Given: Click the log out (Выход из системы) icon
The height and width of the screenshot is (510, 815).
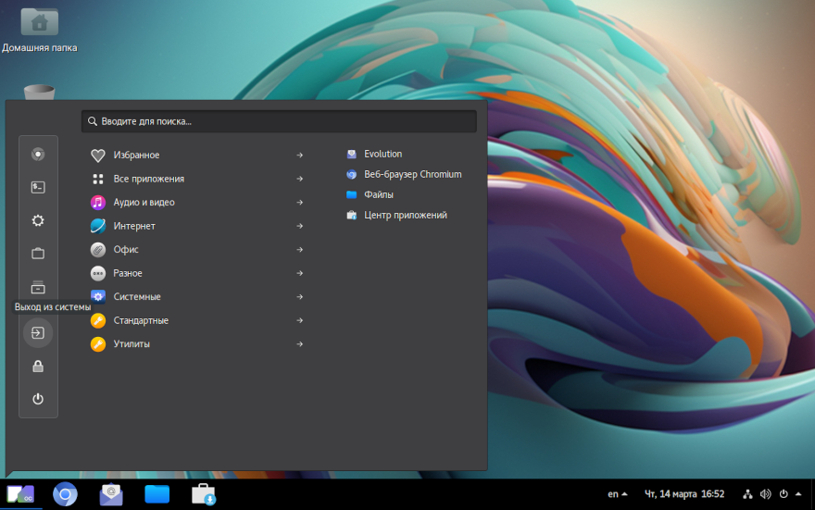Looking at the screenshot, I should pyautogui.click(x=38, y=332).
